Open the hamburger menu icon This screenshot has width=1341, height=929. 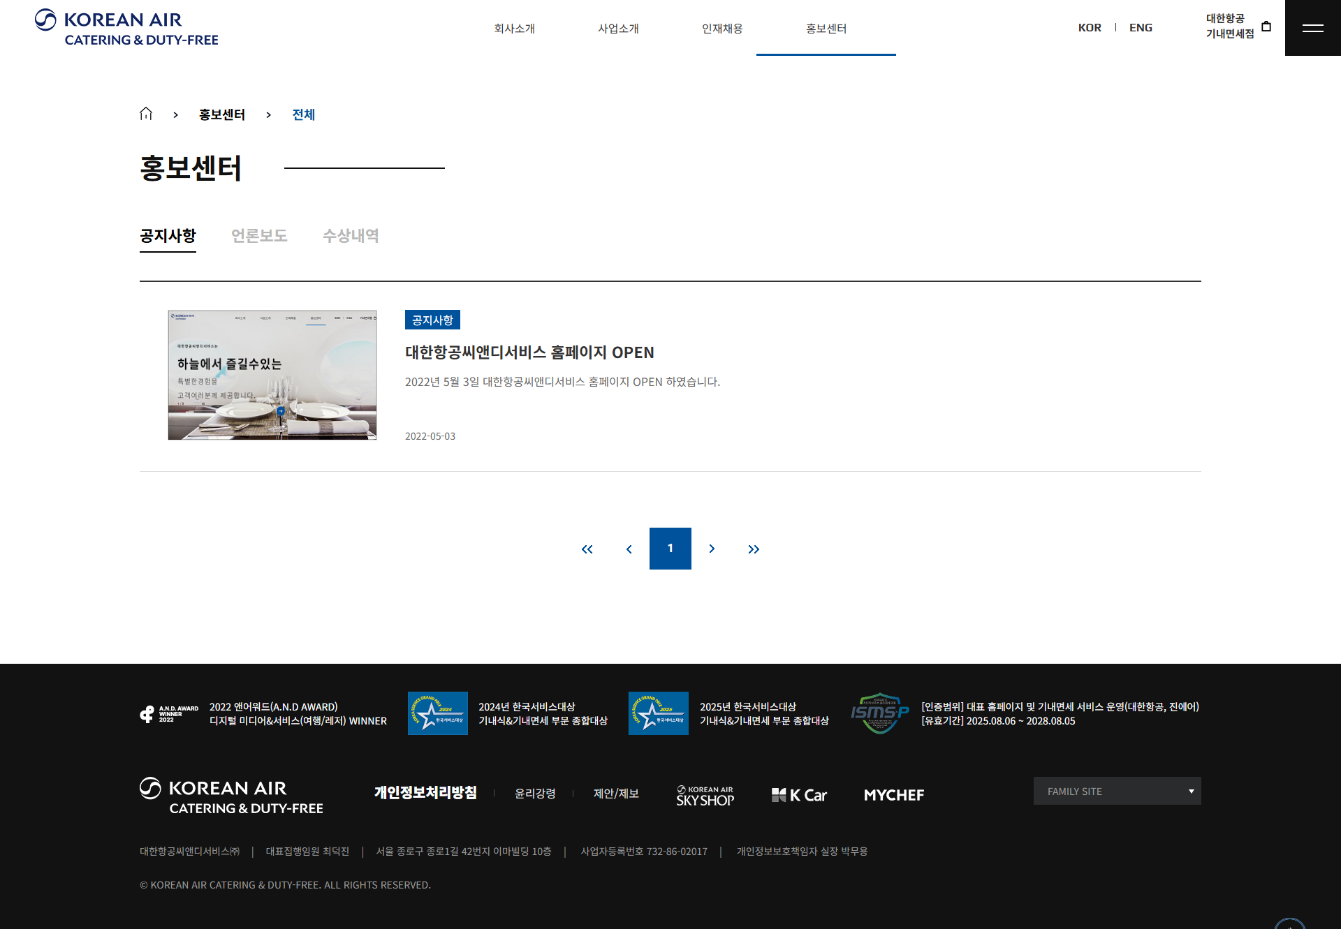click(1312, 28)
